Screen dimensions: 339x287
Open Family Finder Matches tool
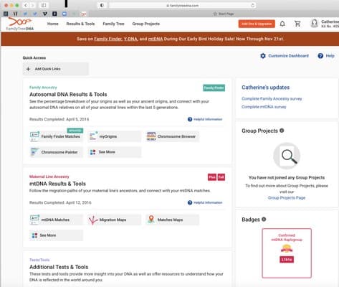(x=56, y=136)
